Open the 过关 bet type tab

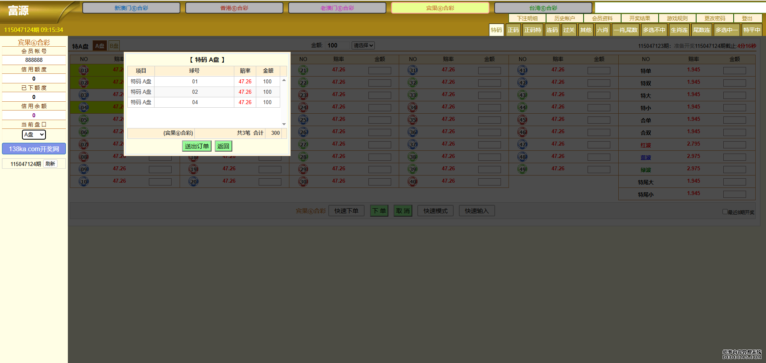click(569, 30)
